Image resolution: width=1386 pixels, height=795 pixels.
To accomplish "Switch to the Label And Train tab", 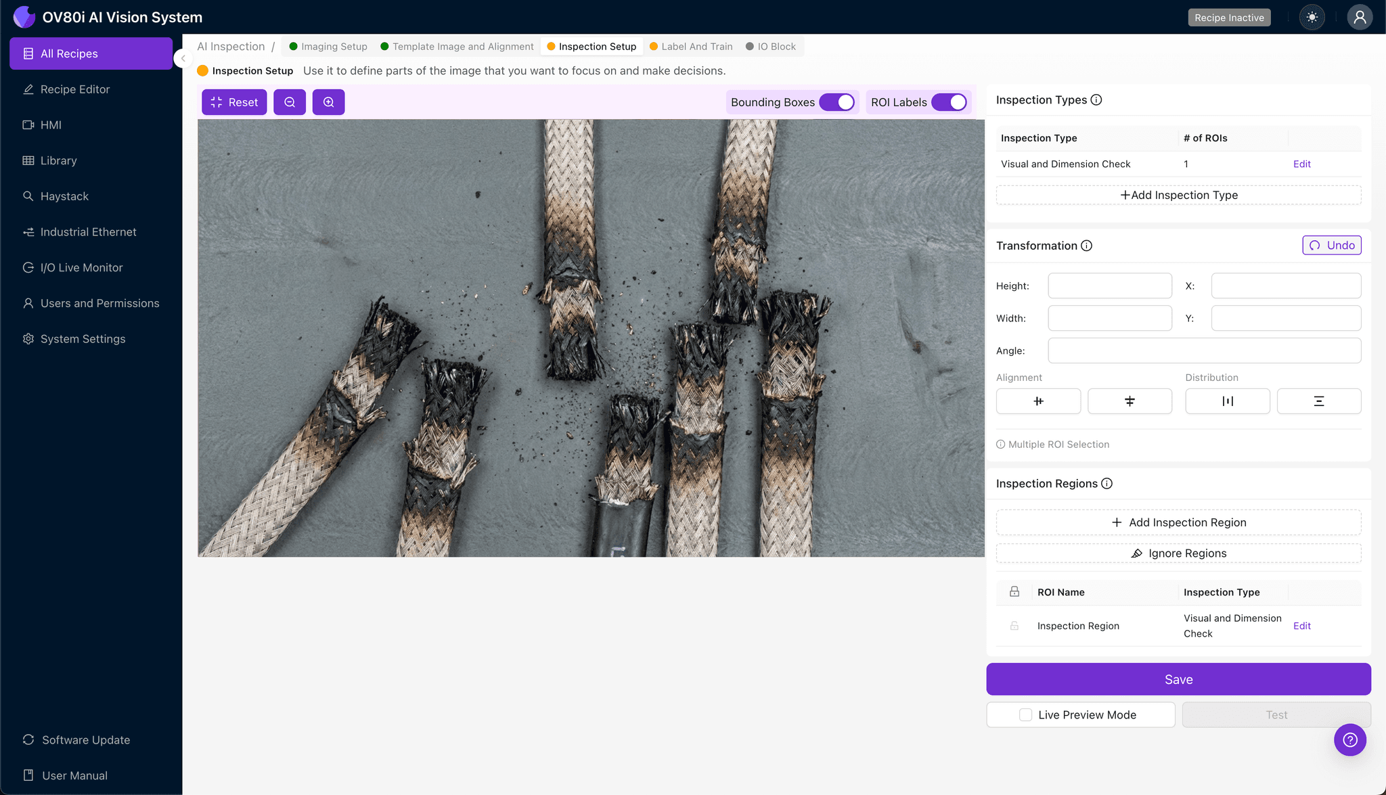I will [696, 47].
